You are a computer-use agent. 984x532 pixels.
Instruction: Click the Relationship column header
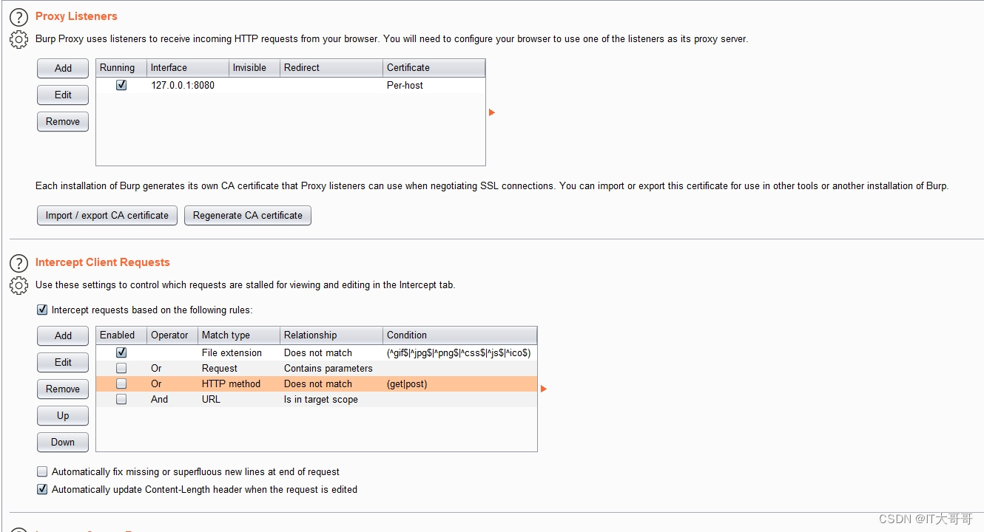click(331, 335)
